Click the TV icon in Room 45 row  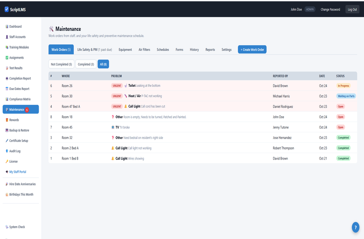[x=113, y=127]
